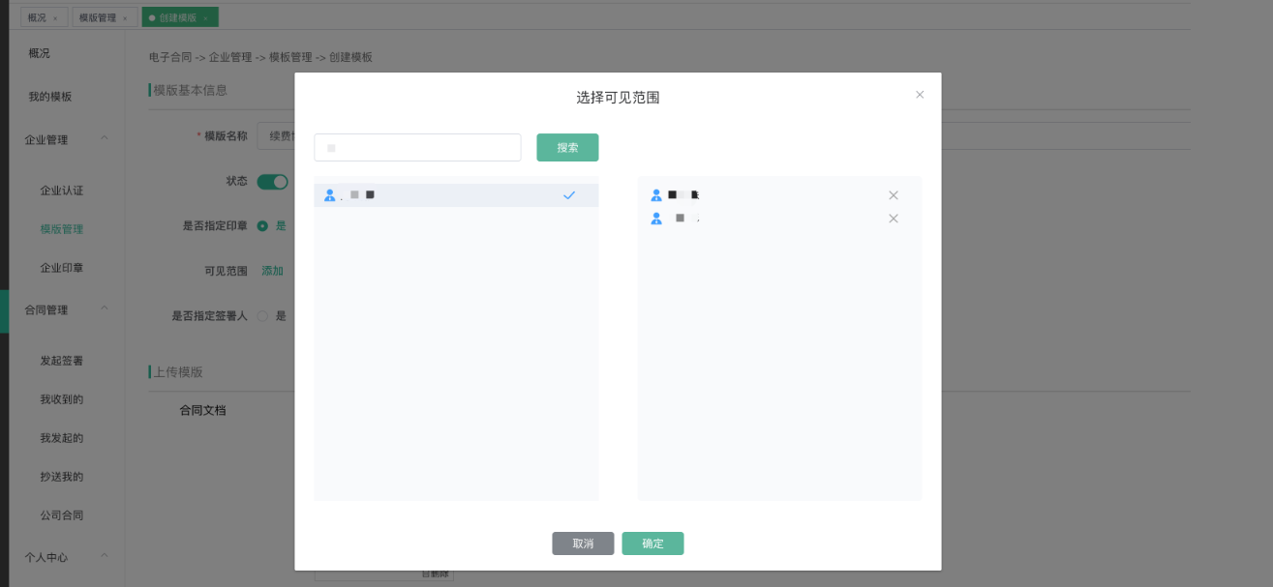Confirm selection with 确定 button
This screenshot has height=587, width=1273.
tap(652, 543)
